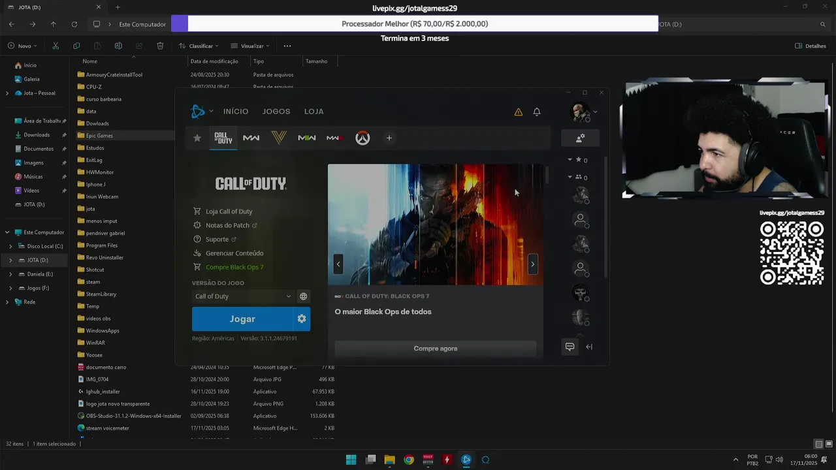Open the chat bubble icon

[x=570, y=347]
